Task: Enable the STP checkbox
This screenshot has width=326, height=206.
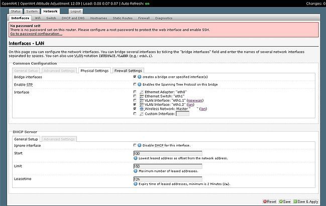Action: coord(135,84)
